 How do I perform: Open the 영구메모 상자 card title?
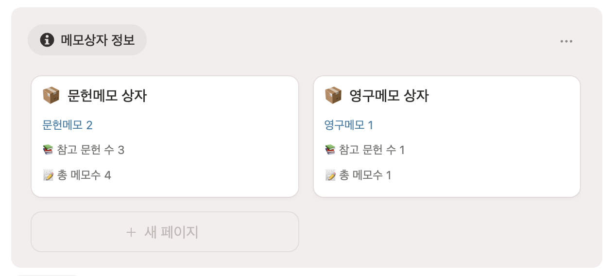pyautogui.click(x=389, y=96)
